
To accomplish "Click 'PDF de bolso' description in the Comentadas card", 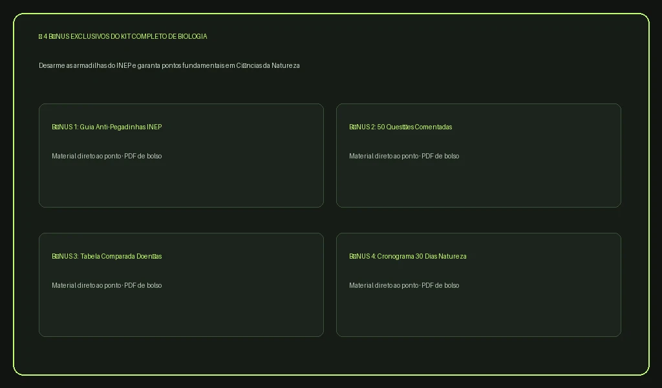I will coord(440,156).
